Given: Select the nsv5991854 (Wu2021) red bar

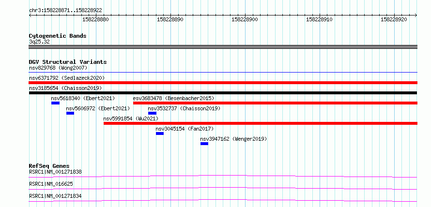Looking at the screenshot, I should coord(261,123).
